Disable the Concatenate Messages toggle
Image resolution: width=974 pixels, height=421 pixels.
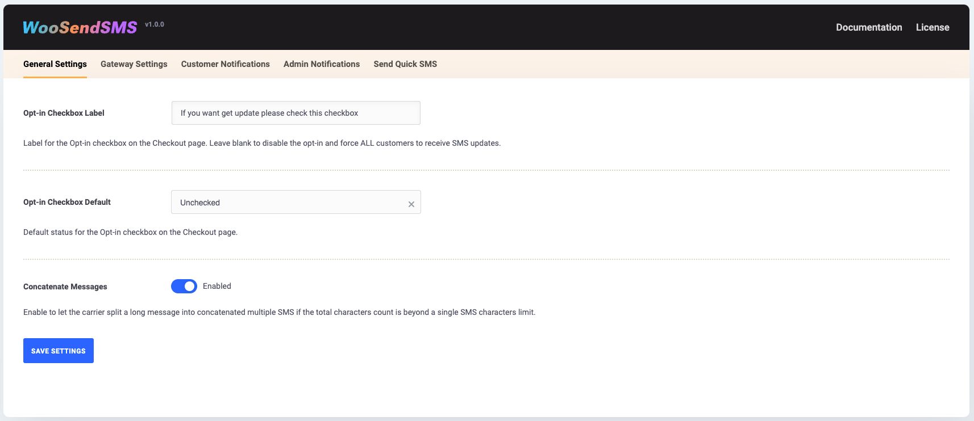184,287
